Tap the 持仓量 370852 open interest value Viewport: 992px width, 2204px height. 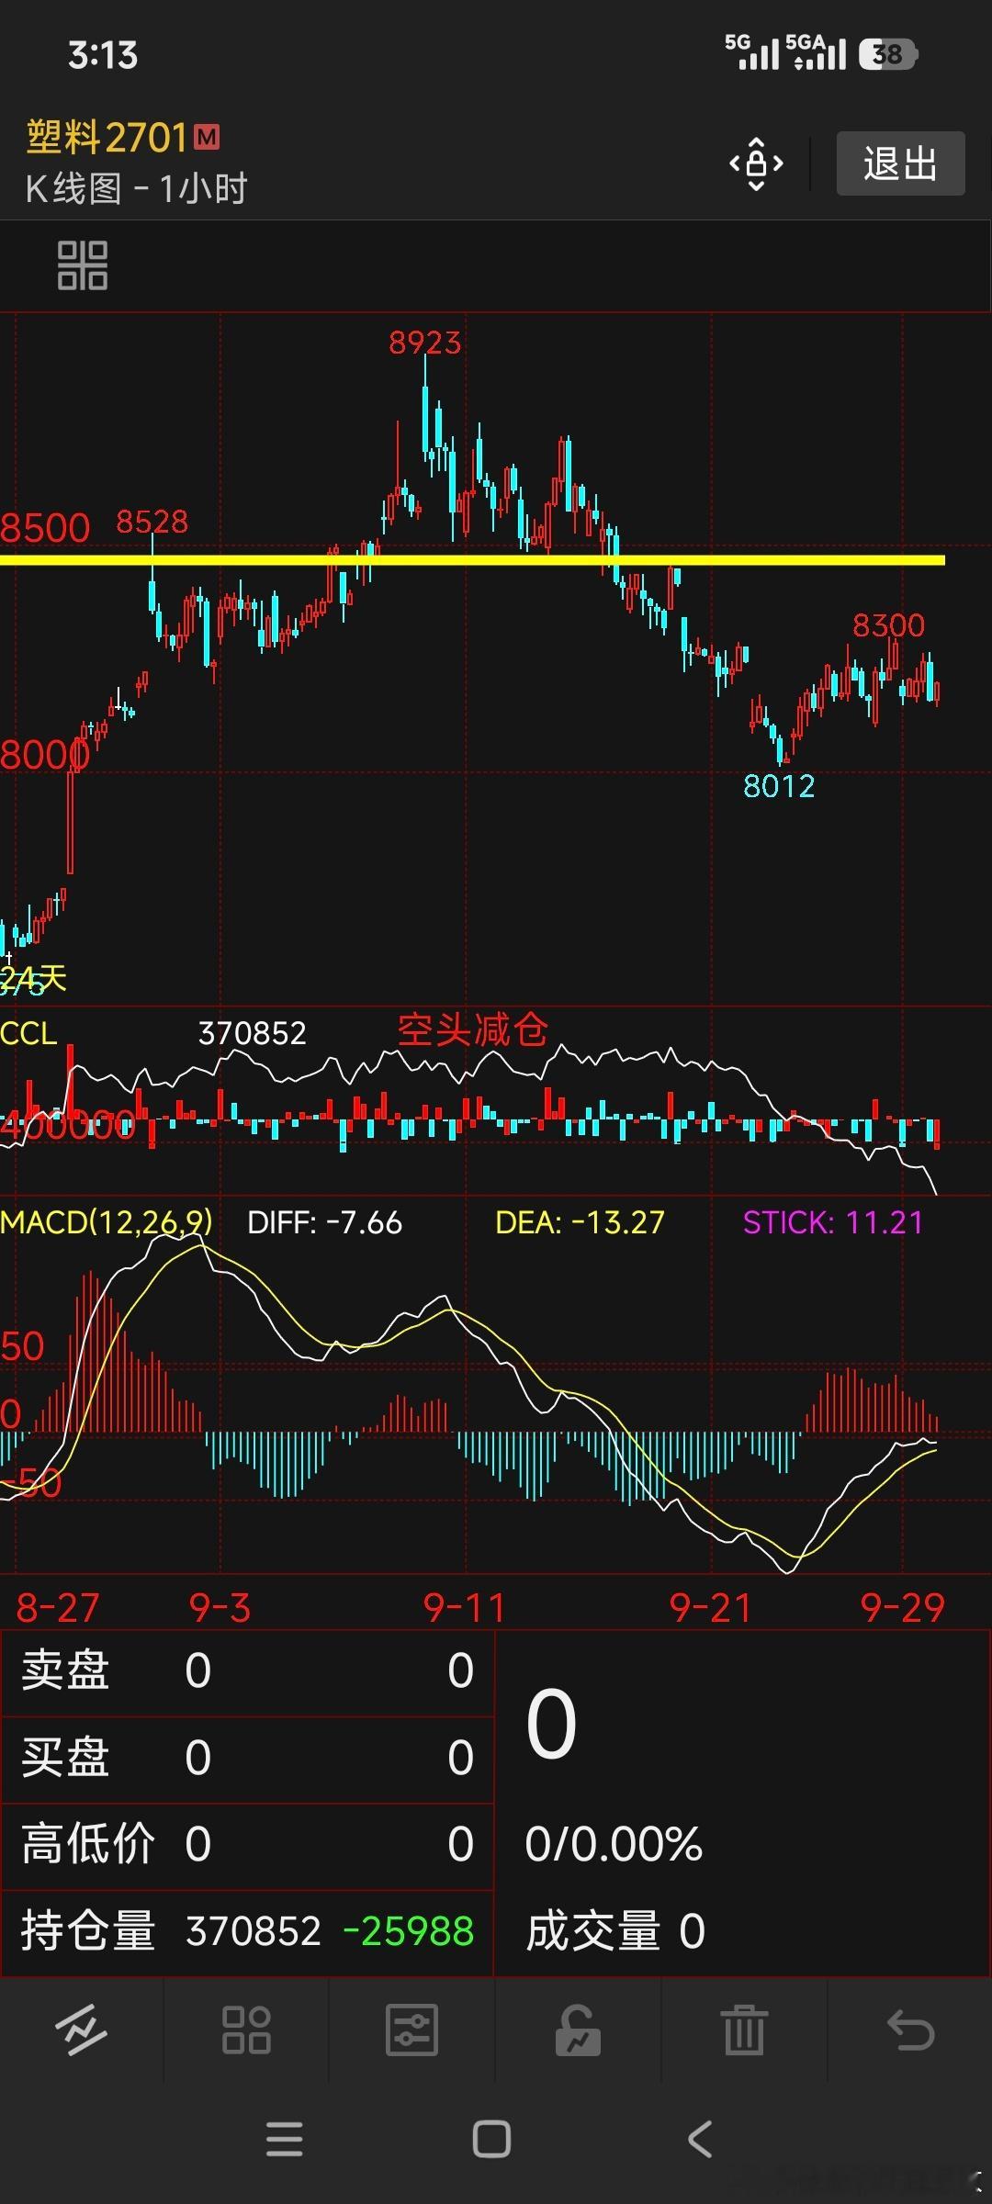pyautogui.click(x=253, y=1931)
